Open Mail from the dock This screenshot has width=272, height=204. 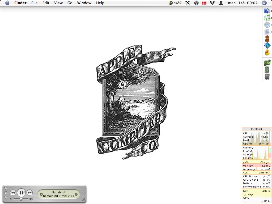pyautogui.click(x=267, y=32)
